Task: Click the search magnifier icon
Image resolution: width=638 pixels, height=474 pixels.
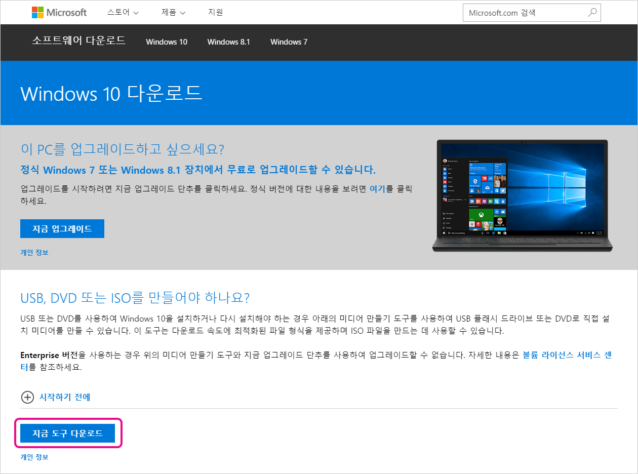Action: coord(592,13)
